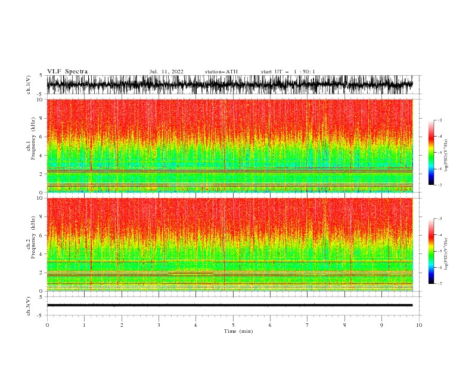Click time axis tick label "9"

(x=381, y=325)
